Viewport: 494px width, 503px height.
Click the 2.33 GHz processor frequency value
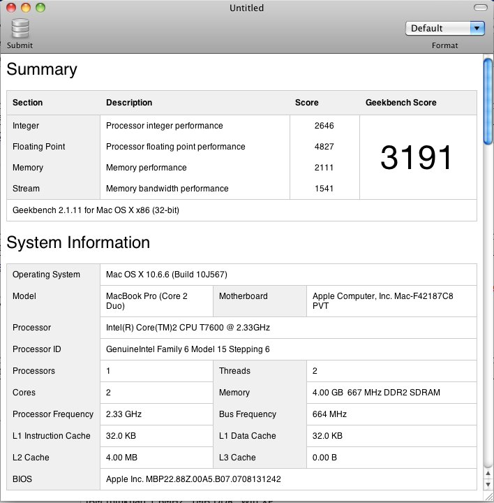(x=123, y=414)
